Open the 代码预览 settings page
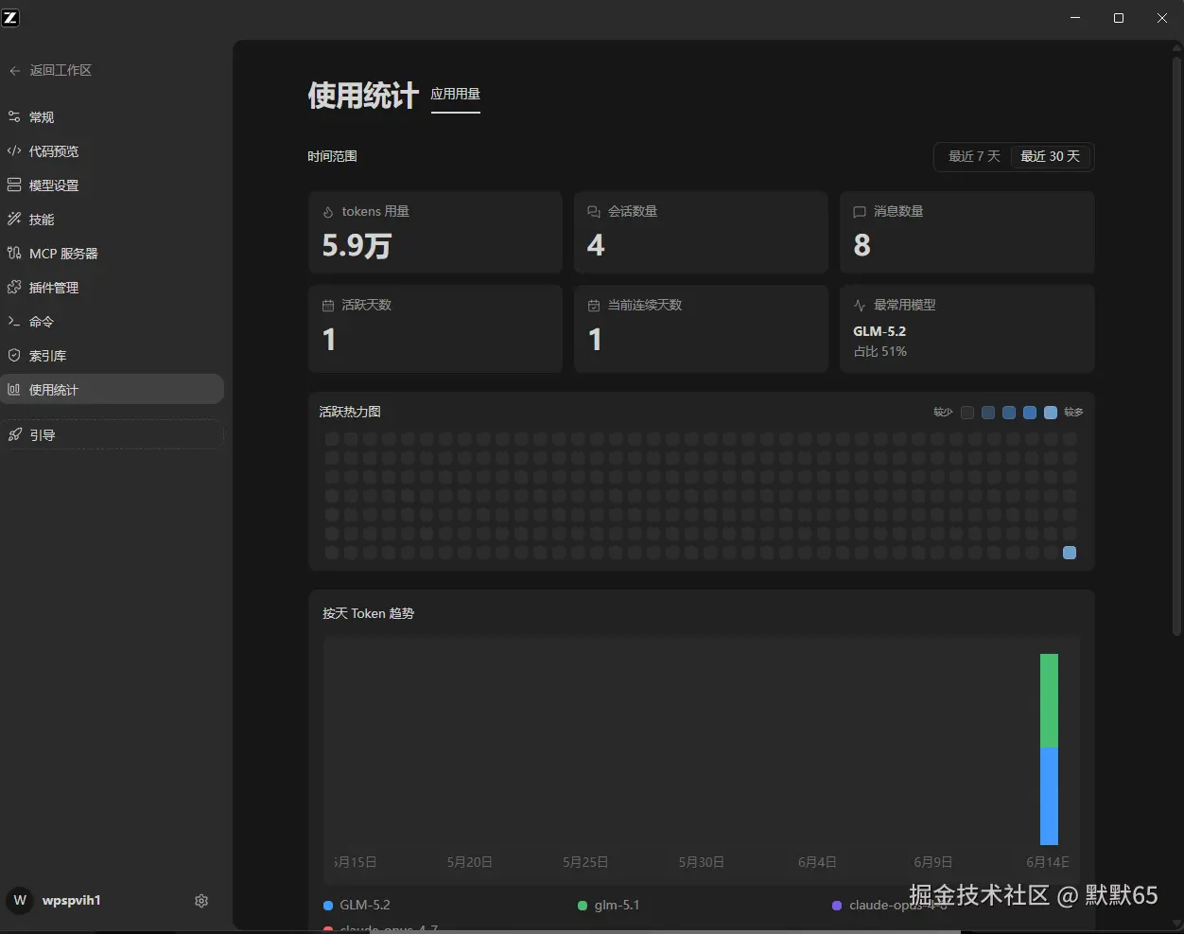Image resolution: width=1184 pixels, height=934 pixels. coord(112,151)
